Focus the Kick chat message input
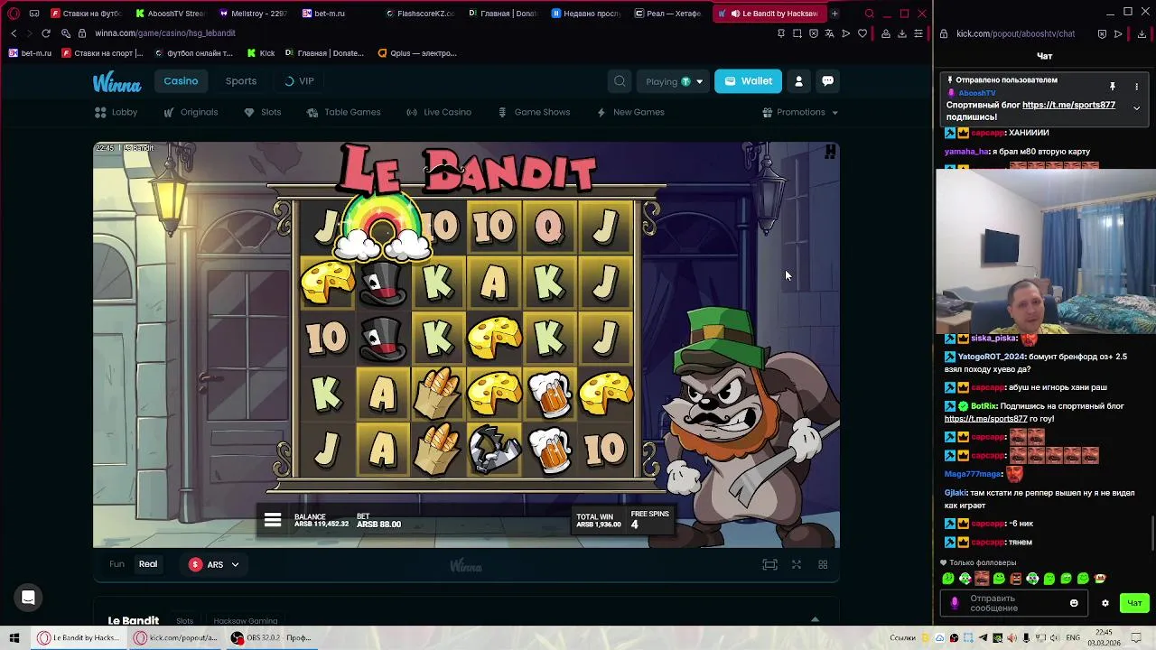This screenshot has height=650, width=1156. tap(1013, 603)
